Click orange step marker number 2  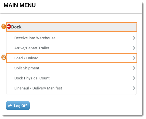point(4,57)
